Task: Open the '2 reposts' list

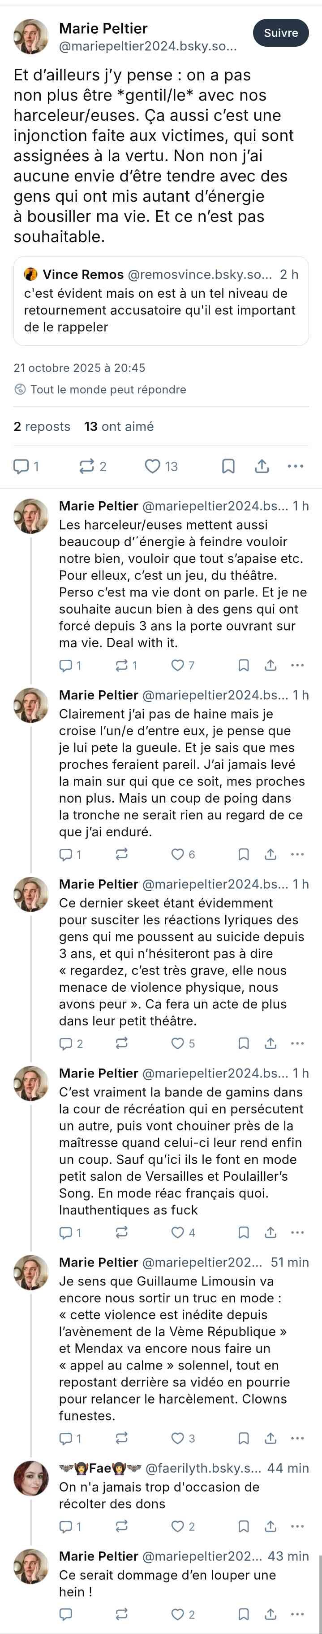Action: point(42,426)
